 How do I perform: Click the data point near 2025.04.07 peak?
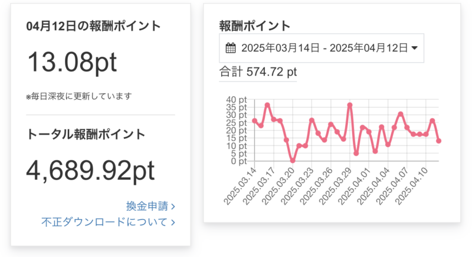[x=401, y=114]
